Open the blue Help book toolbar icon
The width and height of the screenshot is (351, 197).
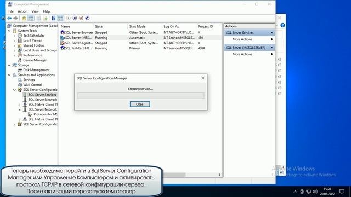pos(54,18)
